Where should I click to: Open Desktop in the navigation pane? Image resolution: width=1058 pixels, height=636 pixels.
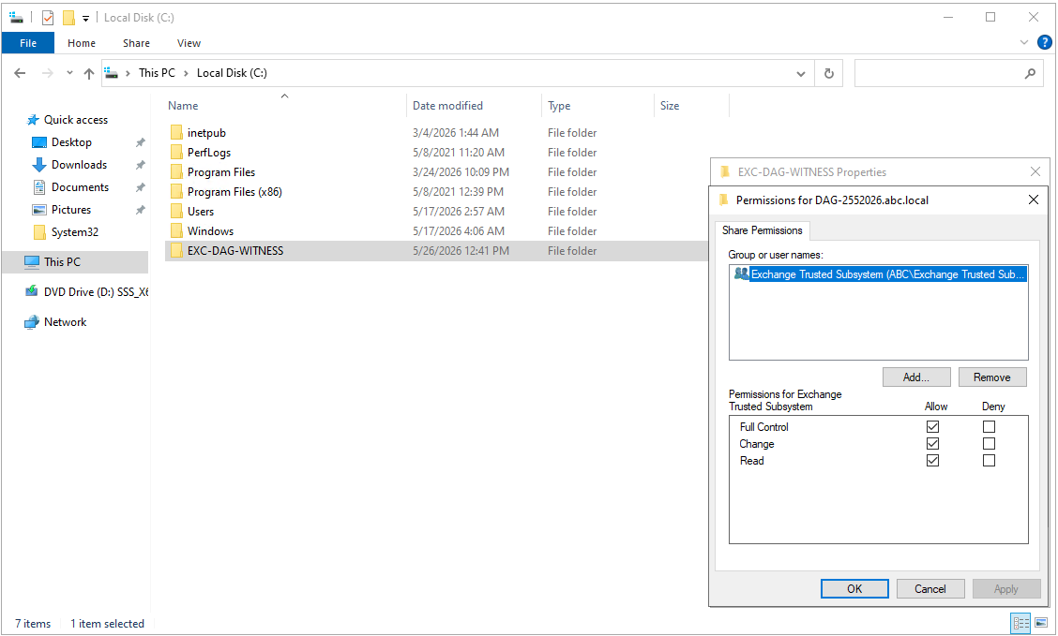(71, 142)
